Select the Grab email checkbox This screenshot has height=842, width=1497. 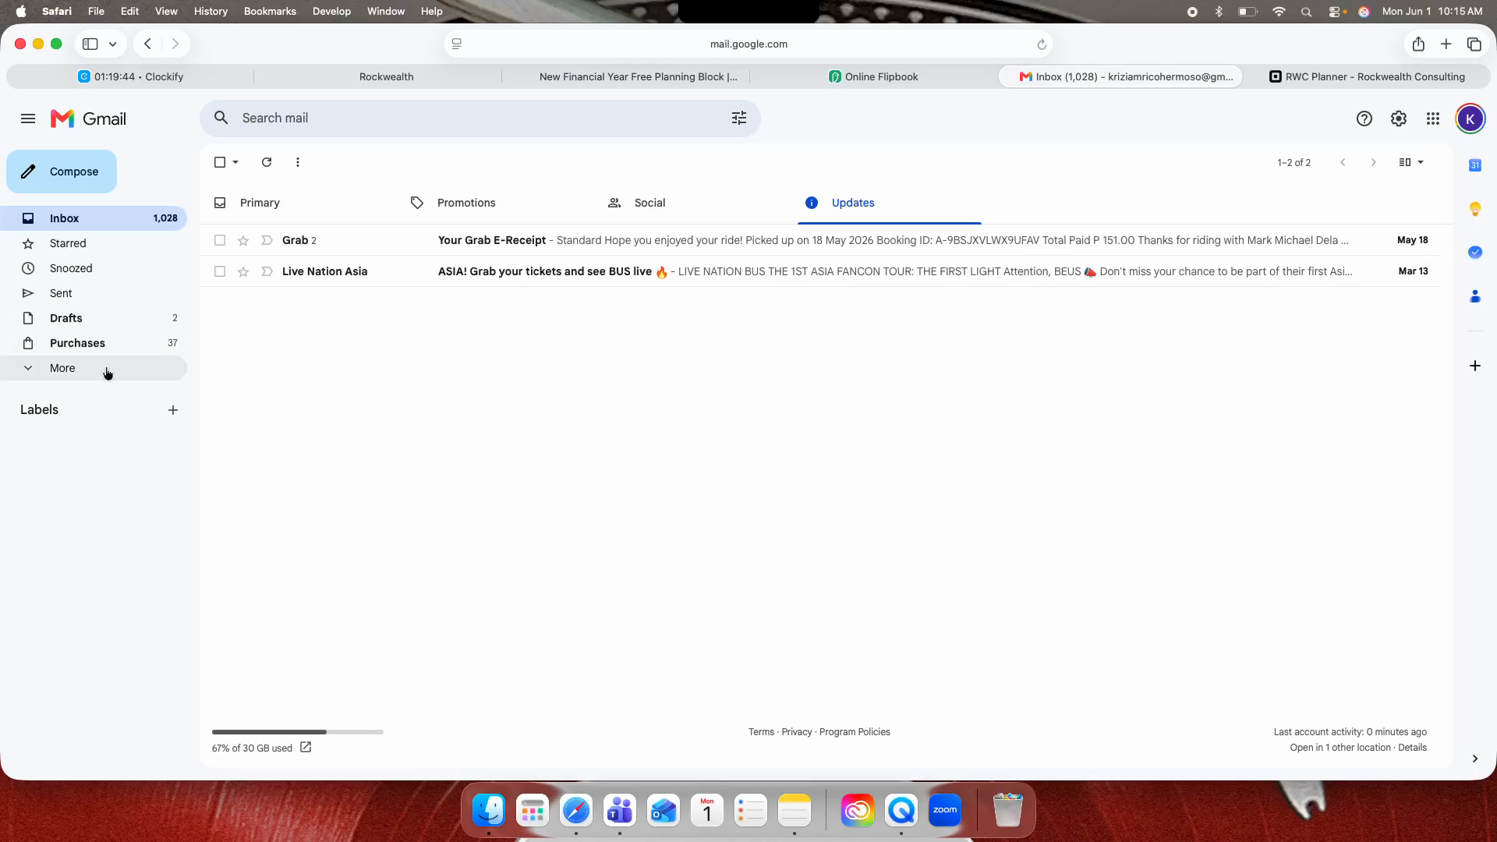pyautogui.click(x=220, y=240)
